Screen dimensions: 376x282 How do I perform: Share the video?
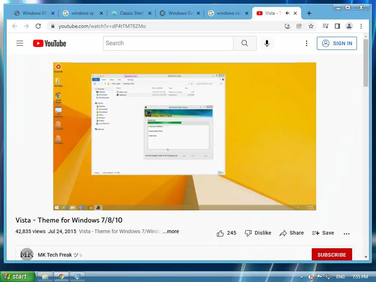[x=292, y=233]
